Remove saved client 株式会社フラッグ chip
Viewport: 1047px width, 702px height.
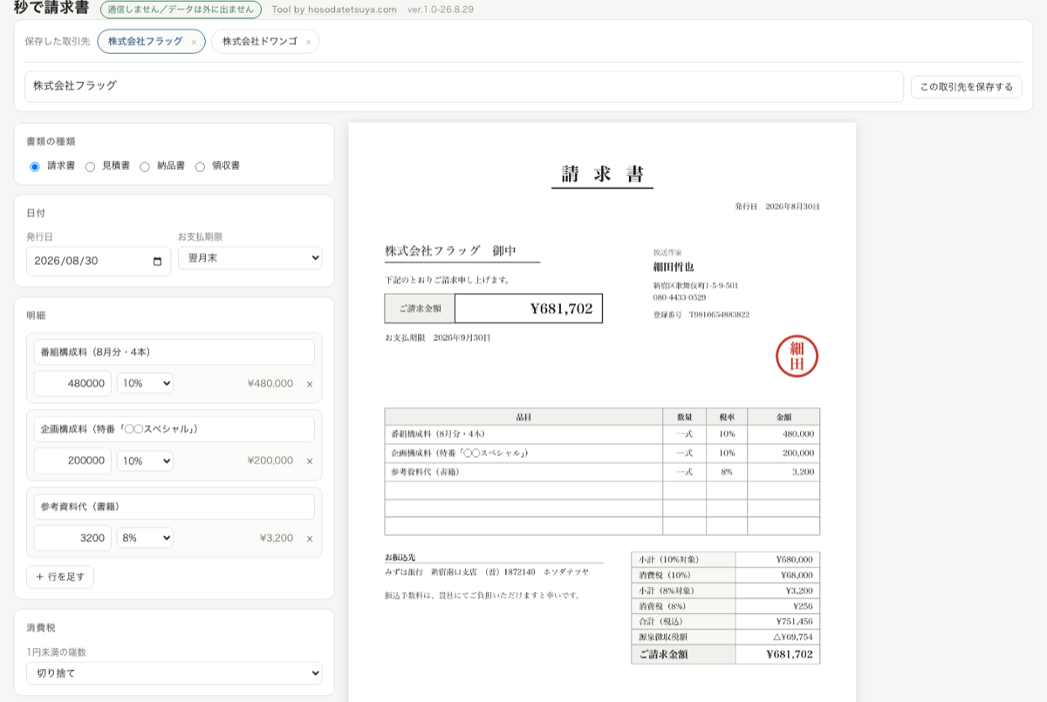(x=194, y=42)
